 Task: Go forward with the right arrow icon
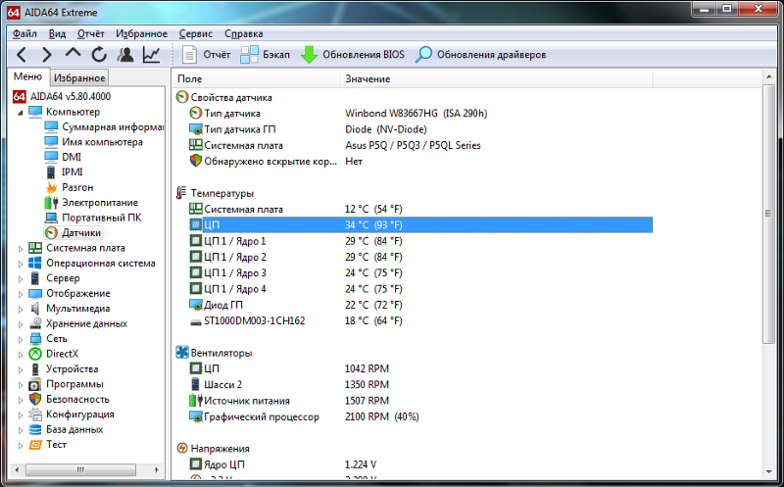(46, 55)
